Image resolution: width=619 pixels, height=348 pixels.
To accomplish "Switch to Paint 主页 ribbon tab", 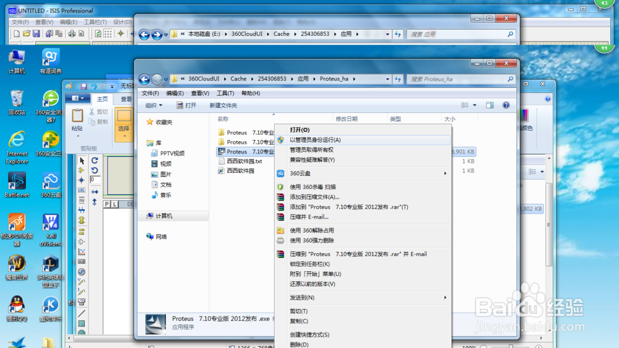I will tap(102, 98).
